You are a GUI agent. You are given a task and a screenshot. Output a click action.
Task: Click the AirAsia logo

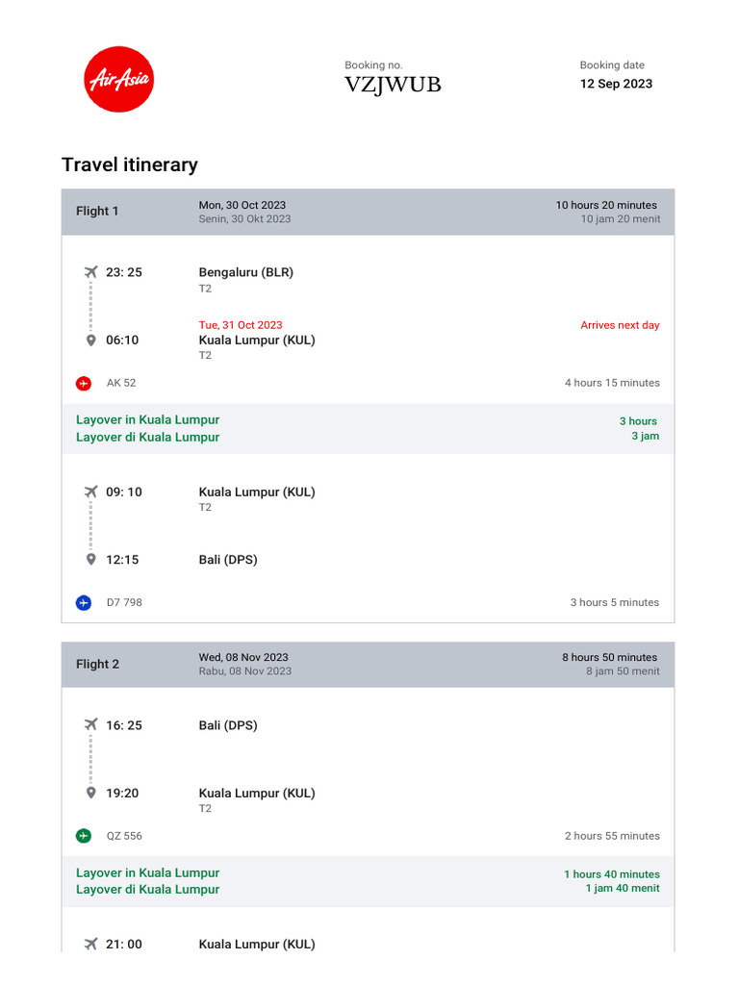[119, 80]
